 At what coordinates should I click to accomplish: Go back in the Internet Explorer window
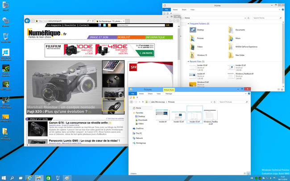coord(27,21)
